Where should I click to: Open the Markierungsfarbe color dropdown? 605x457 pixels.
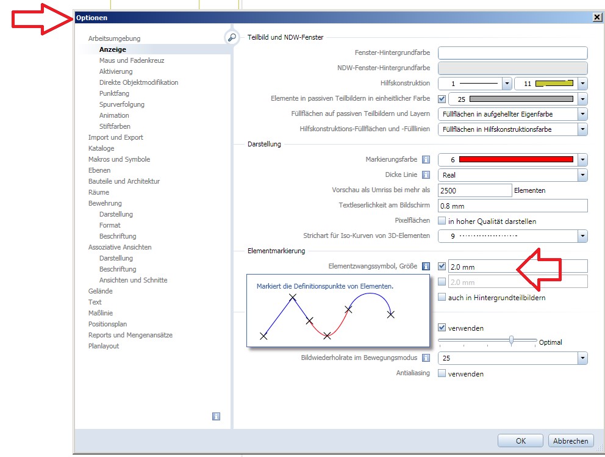click(582, 160)
